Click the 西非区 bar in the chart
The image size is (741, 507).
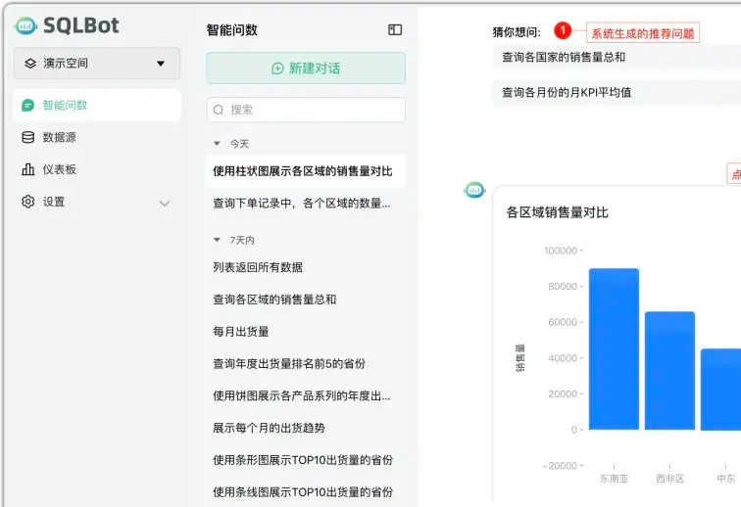point(669,371)
